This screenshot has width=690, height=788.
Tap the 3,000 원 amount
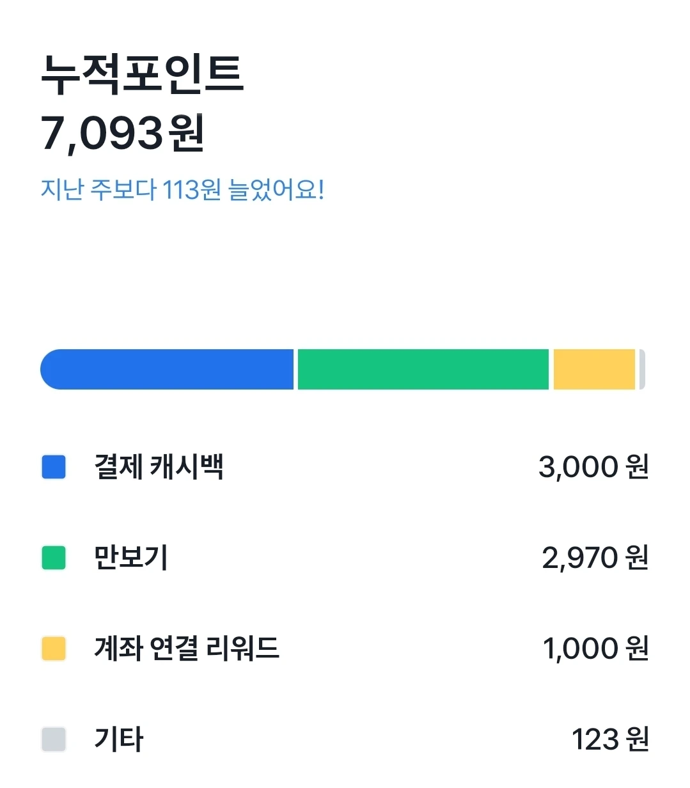[x=594, y=467]
